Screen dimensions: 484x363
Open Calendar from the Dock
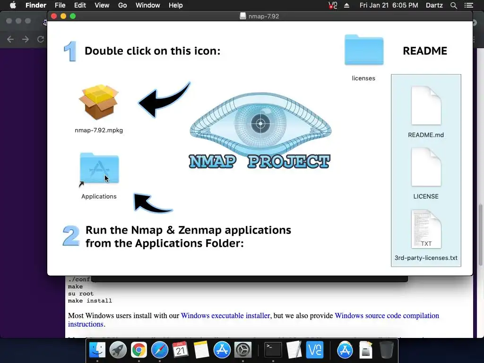click(180, 350)
